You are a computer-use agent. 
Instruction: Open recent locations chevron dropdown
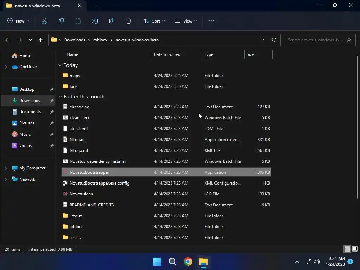[x=30, y=40]
